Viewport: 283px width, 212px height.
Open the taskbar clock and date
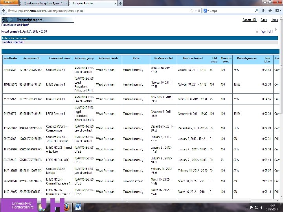272,208
